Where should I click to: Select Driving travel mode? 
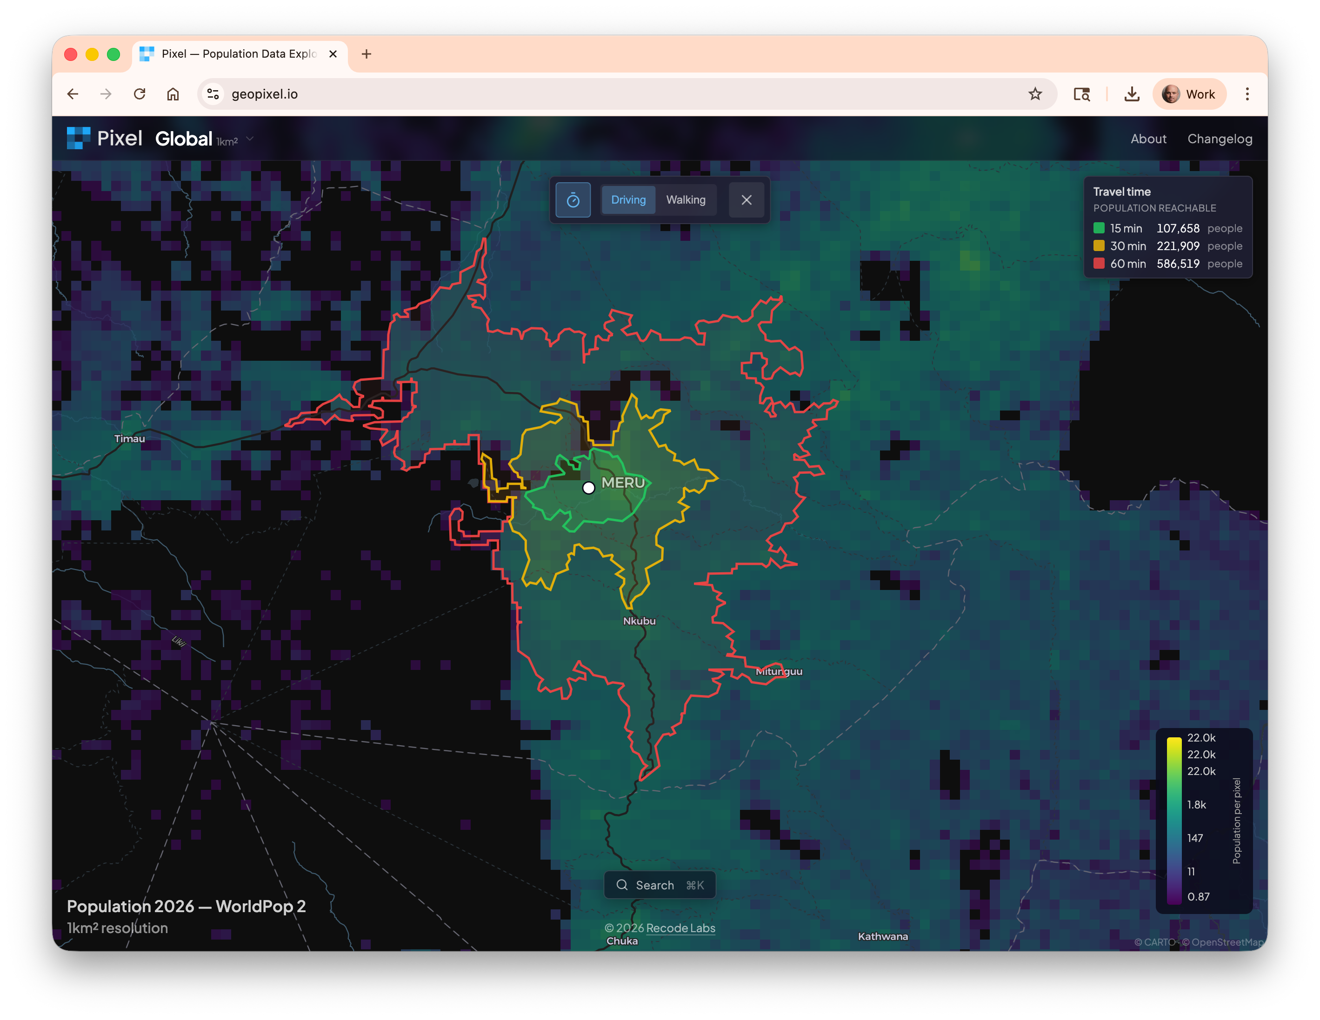click(x=628, y=200)
